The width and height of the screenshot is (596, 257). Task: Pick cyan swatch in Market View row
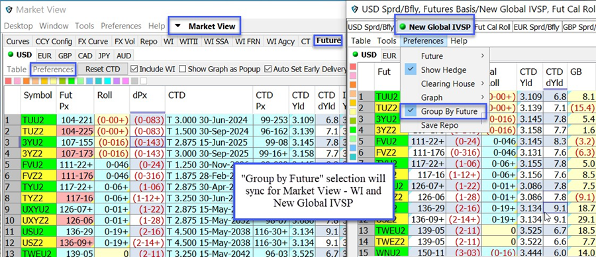coord(107,81)
